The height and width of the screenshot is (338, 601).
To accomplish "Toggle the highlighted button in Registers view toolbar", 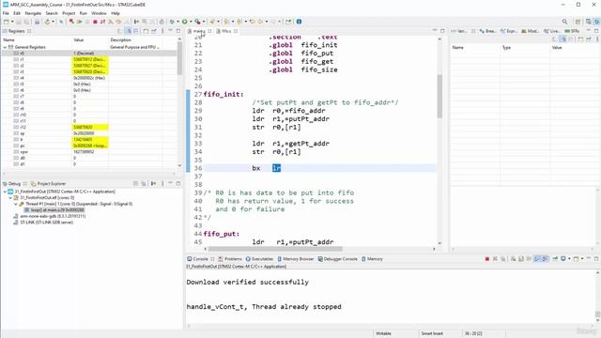I will click(x=128, y=31).
